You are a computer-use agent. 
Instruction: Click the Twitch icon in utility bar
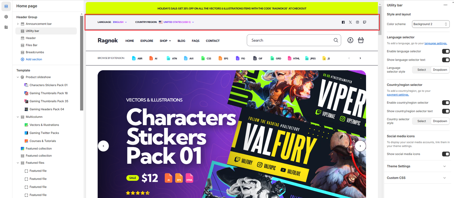tap(365, 22)
